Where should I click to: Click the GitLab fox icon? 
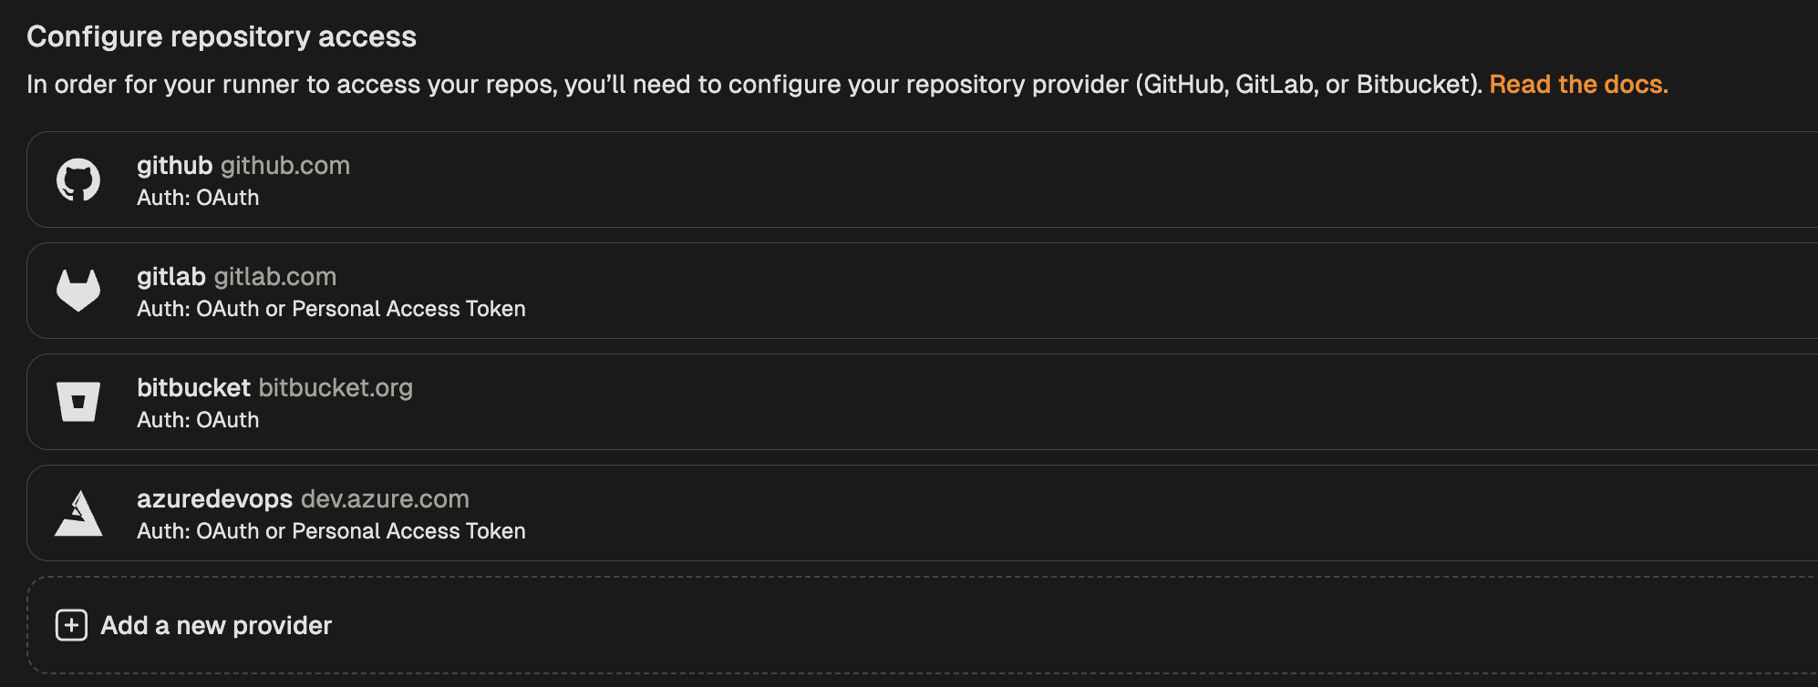click(x=78, y=291)
